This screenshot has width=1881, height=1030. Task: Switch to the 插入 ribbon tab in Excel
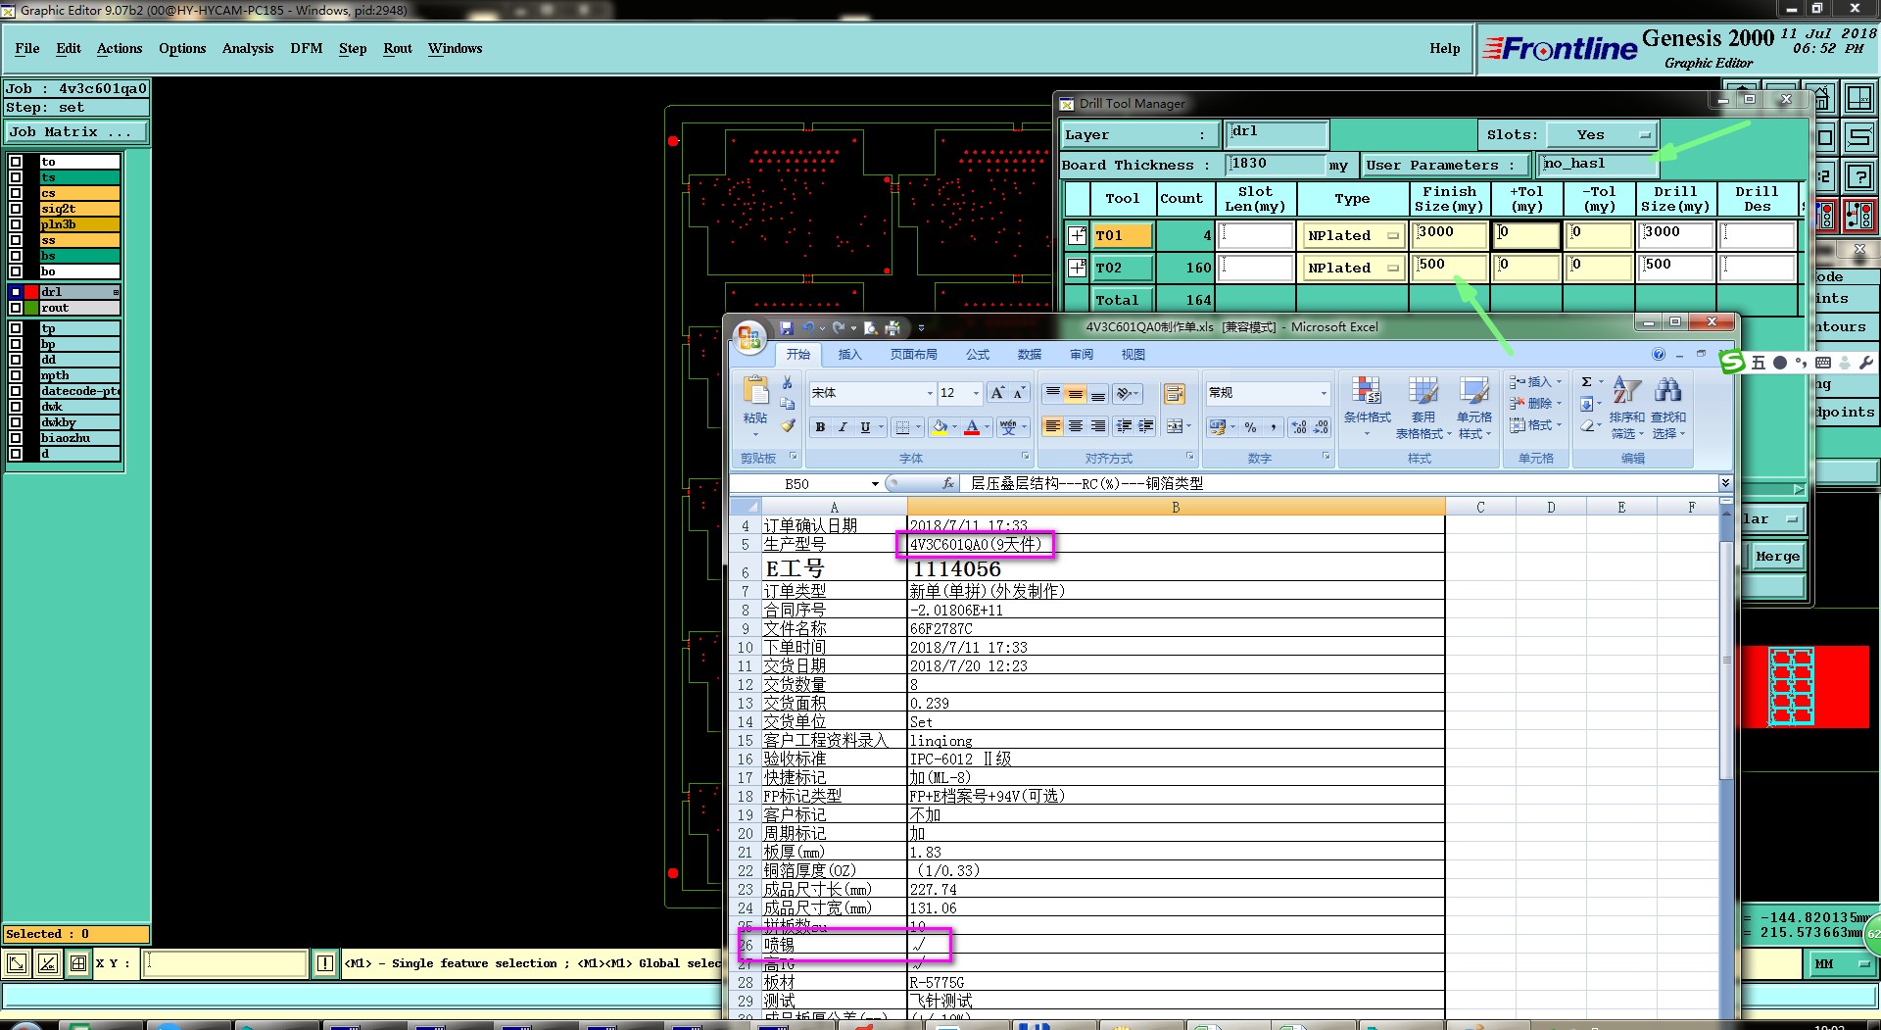[x=849, y=355]
